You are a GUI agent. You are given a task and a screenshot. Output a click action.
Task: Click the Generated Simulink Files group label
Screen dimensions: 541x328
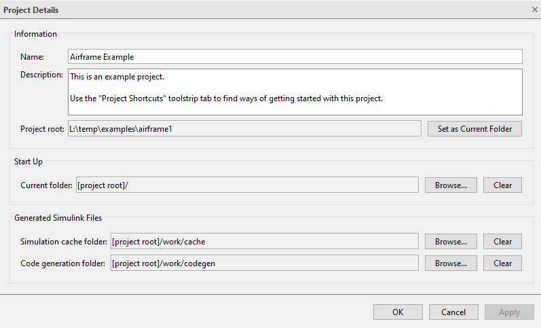coord(58,217)
